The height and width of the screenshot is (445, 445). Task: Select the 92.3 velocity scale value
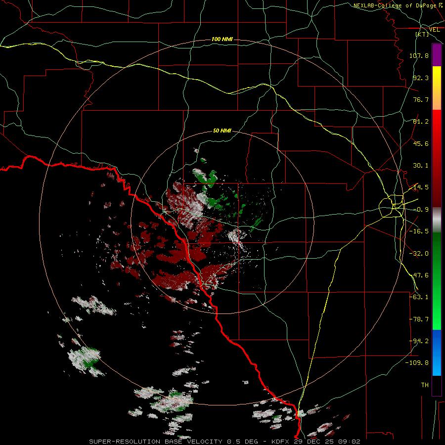pos(421,78)
